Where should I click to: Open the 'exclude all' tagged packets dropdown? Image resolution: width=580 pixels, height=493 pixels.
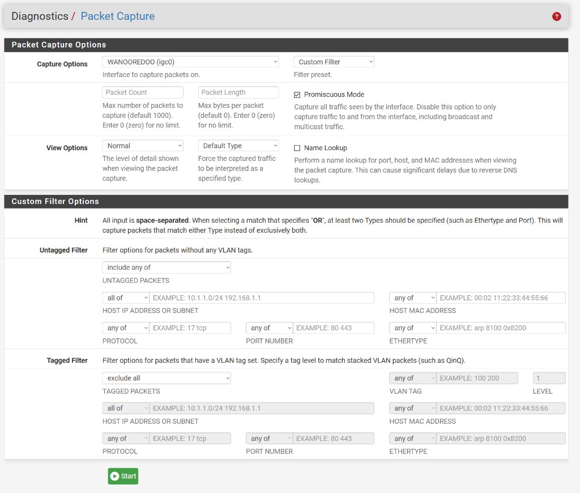pos(167,378)
